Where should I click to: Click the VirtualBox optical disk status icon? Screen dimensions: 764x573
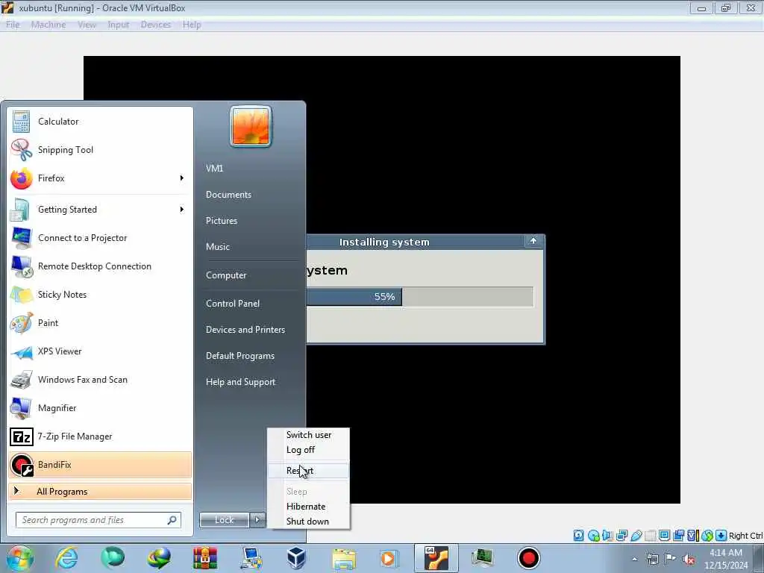(x=593, y=536)
